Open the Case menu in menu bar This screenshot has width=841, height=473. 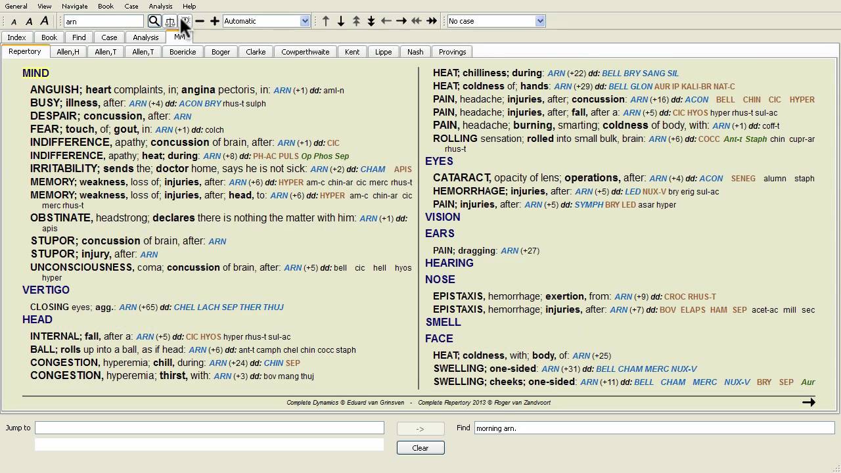pyautogui.click(x=131, y=6)
